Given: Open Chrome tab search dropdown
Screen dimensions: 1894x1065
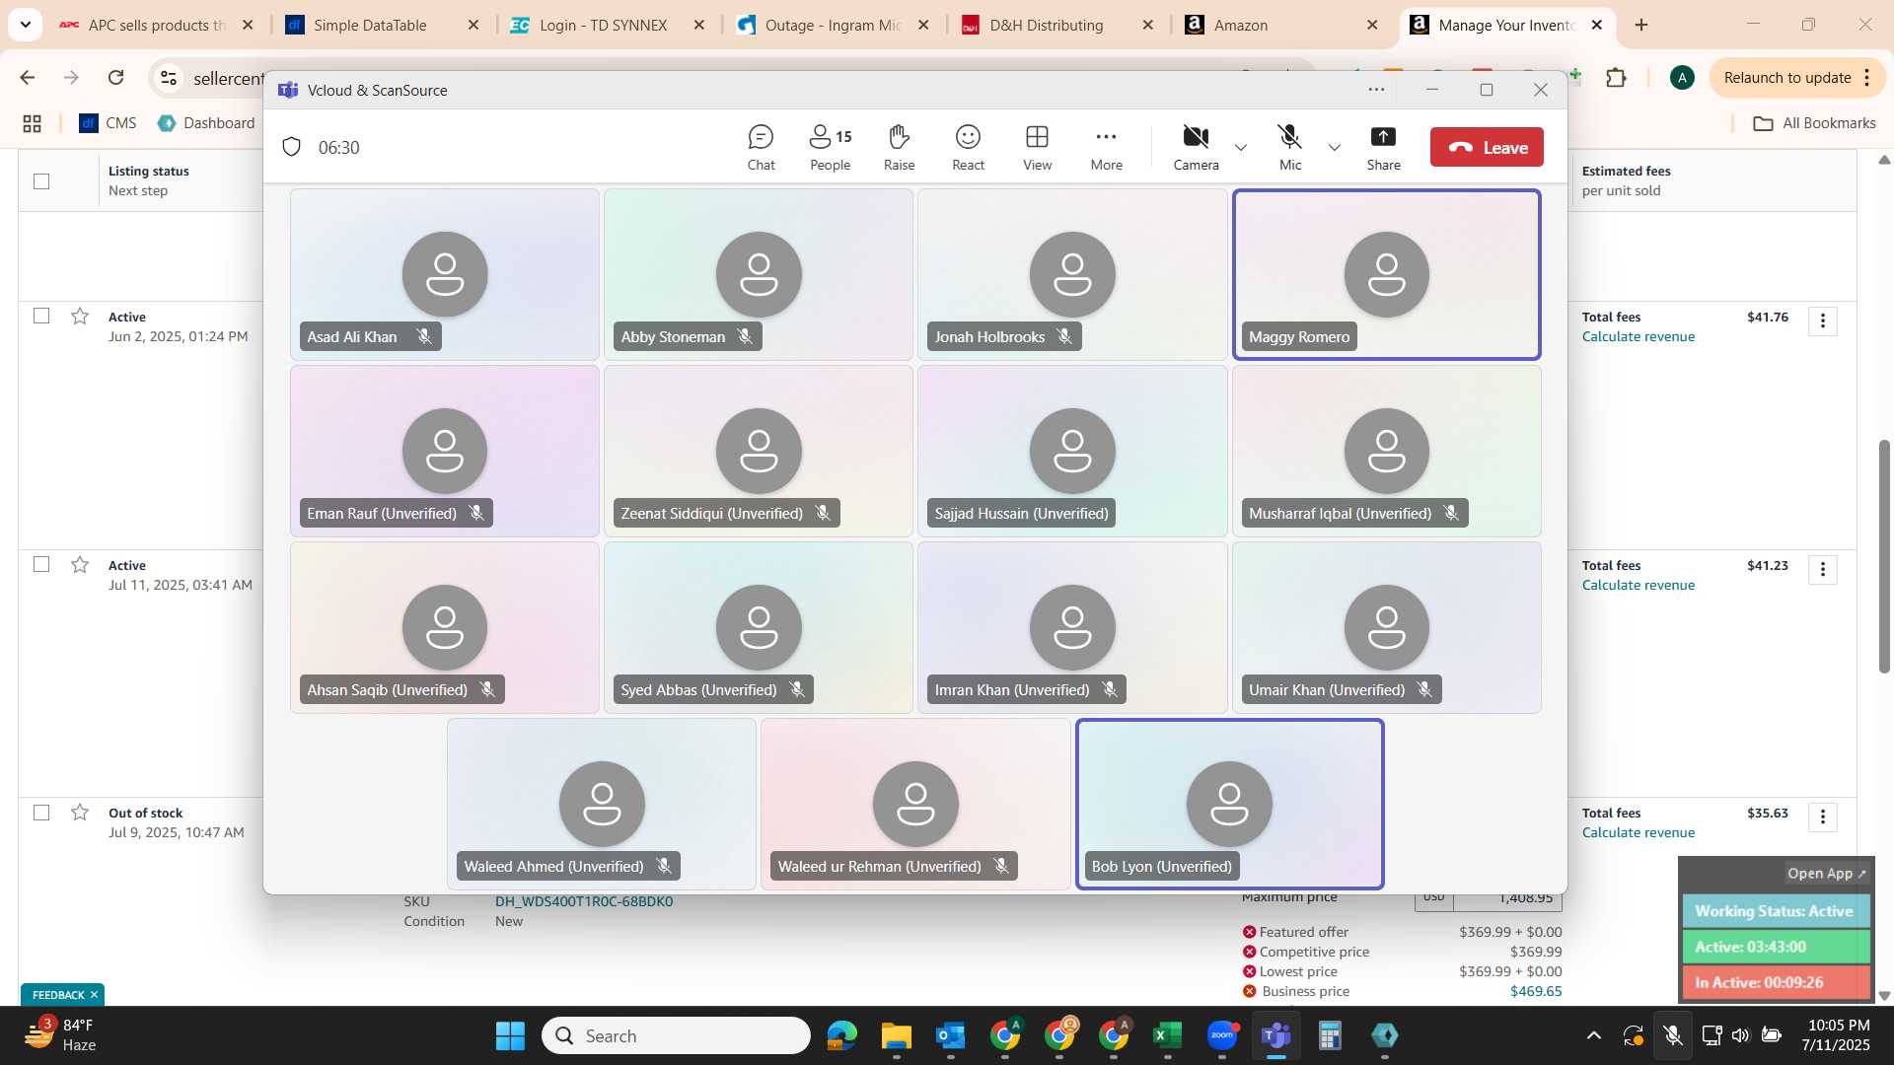Looking at the screenshot, I should 25,25.
